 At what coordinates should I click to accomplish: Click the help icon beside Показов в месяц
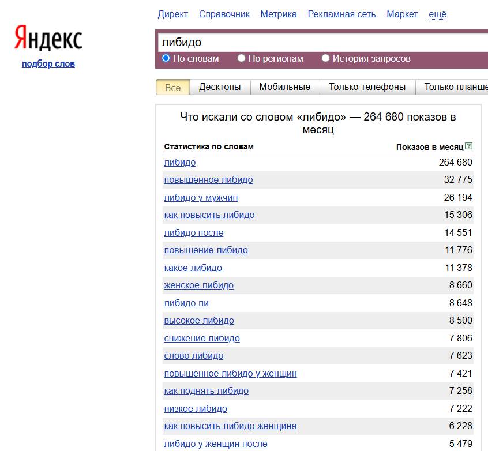pyautogui.click(x=468, y=146)
